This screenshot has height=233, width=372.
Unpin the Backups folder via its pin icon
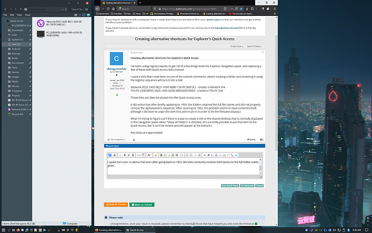tap(30, 54)
